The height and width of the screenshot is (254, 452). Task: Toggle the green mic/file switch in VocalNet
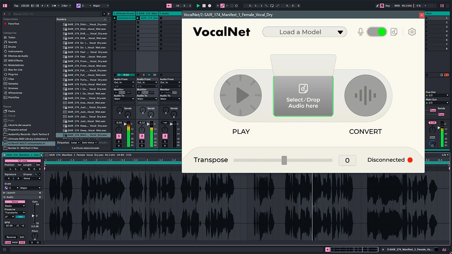[377, 32]
